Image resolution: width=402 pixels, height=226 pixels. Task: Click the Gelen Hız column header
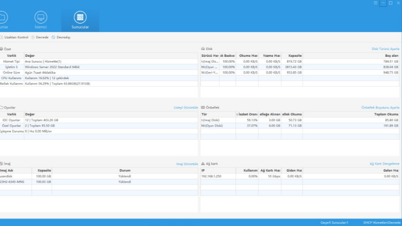(x=351, y=170)
